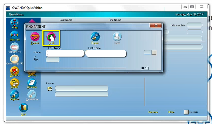Open the Mouth: F4 view
The width and height of the screenshot is (212, 124).
pos(15,48)
